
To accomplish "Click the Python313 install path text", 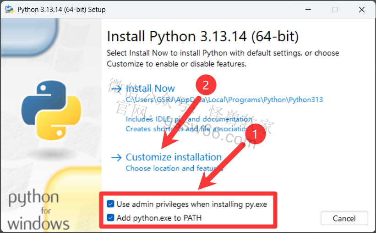I will (224, 100).
